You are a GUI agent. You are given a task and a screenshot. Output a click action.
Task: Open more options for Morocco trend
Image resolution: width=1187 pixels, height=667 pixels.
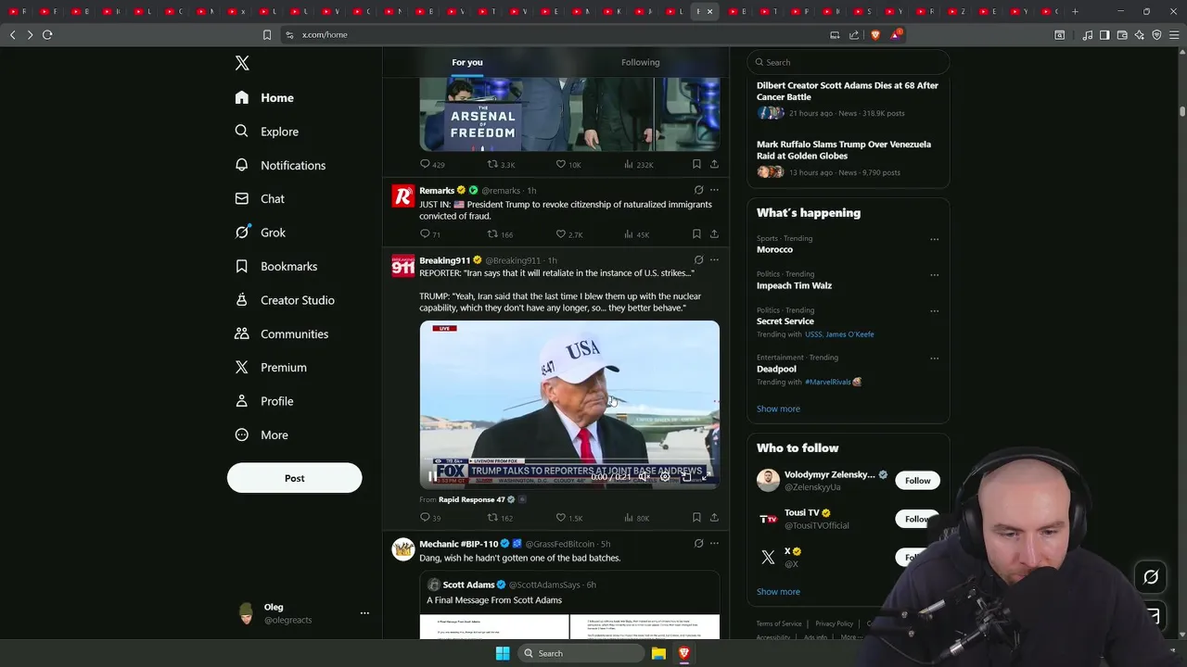[934, 239]
